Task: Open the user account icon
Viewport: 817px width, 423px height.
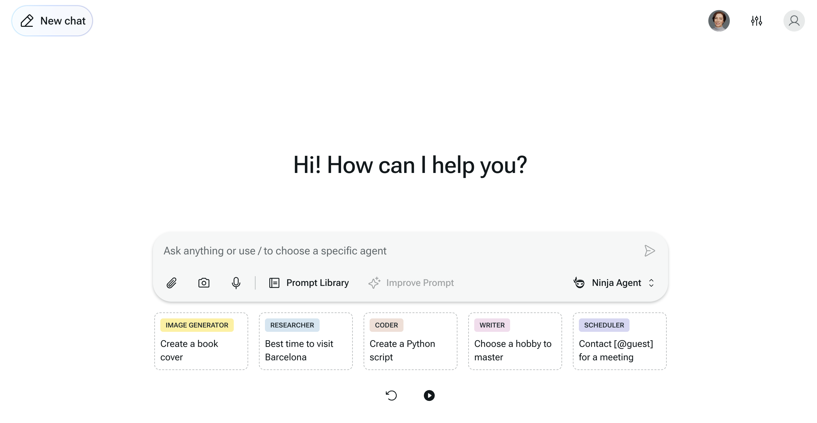Action: click(x=794, y=21)
